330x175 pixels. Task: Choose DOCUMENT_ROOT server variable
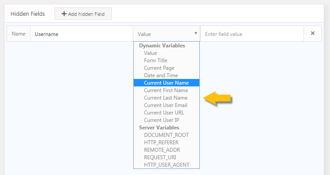tap(166, 135)
